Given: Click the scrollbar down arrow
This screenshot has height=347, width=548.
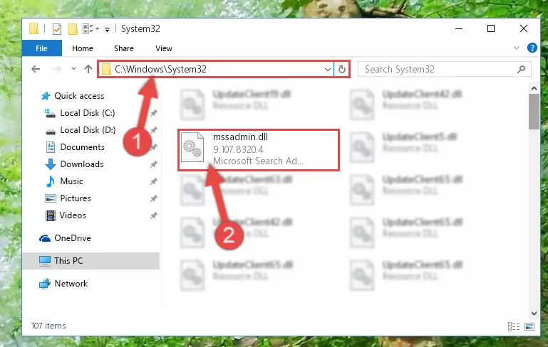Looking at the screenshot, I should [x=534, y=313].
